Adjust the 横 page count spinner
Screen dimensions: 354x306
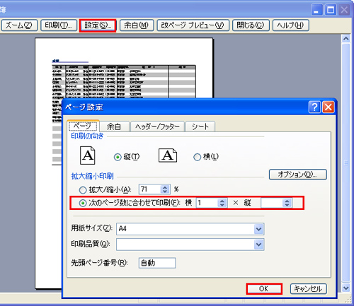[x=222, y=203]
